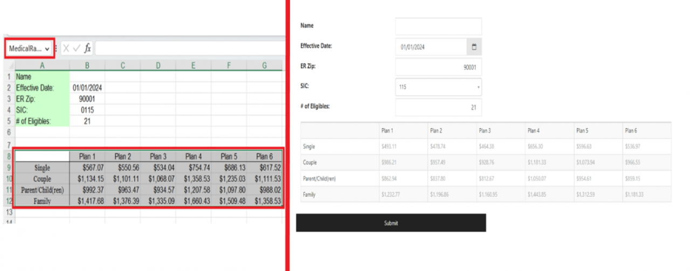The height and width of the screenshot is (271, 690).
Task: Click the 'SIC:' label in web form
Action: click(x=305, y=86)
